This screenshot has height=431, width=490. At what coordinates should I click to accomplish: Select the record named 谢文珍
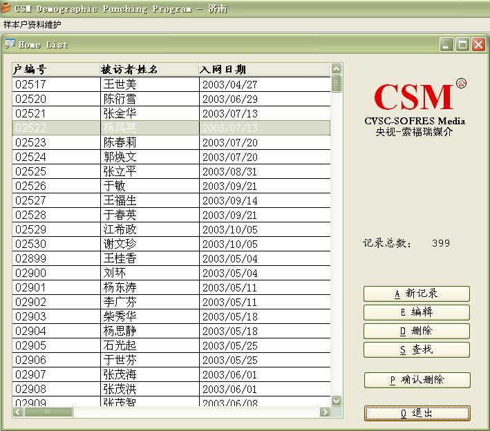[x=120, y=244]
